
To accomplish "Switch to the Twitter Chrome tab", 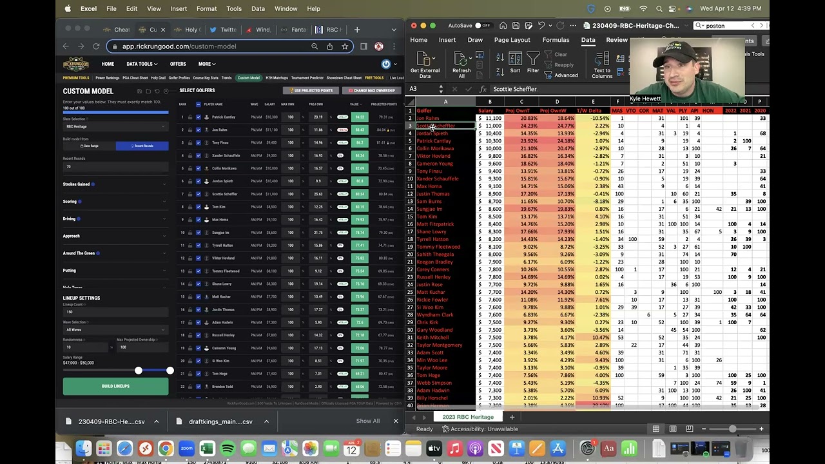I will 225,30.
